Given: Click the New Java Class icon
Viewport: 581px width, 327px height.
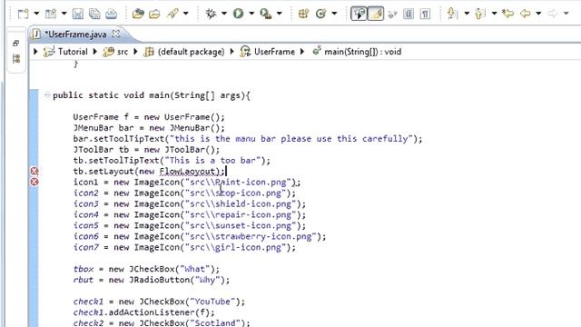Looking at the screenshot, I should 320,14.
